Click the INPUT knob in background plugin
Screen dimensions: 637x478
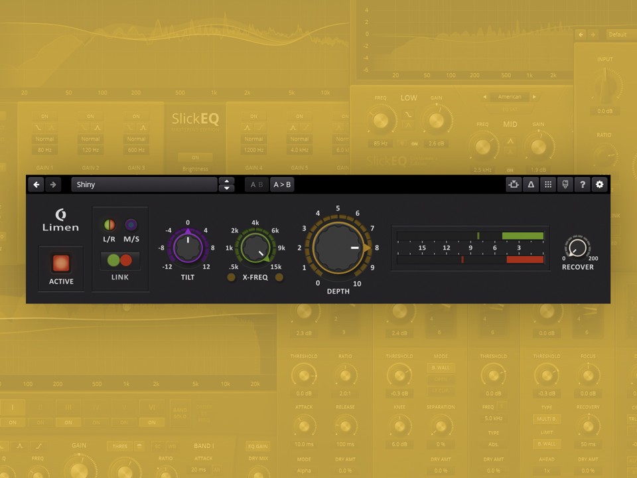(605, 86)
